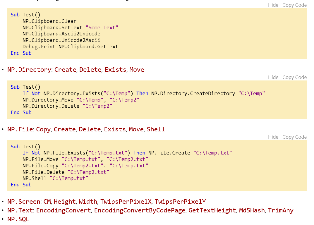Hide the NP.File code block
314x225 pixels.
pos(273,137)
